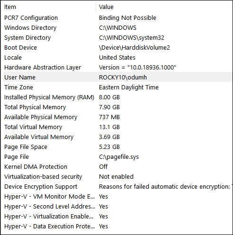The image size is (233, 235).
Task: Select the Windows Directory row
Action: [117, 28]
